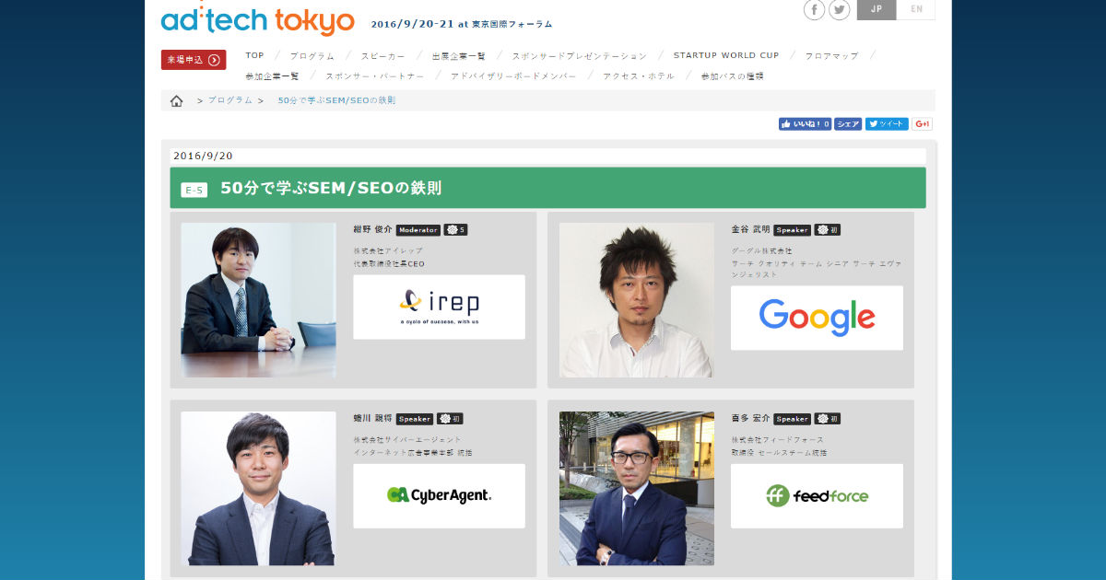Click the Moderator label badge
This screenshot has height=580, width=1106.
click(x=418, y=230)
